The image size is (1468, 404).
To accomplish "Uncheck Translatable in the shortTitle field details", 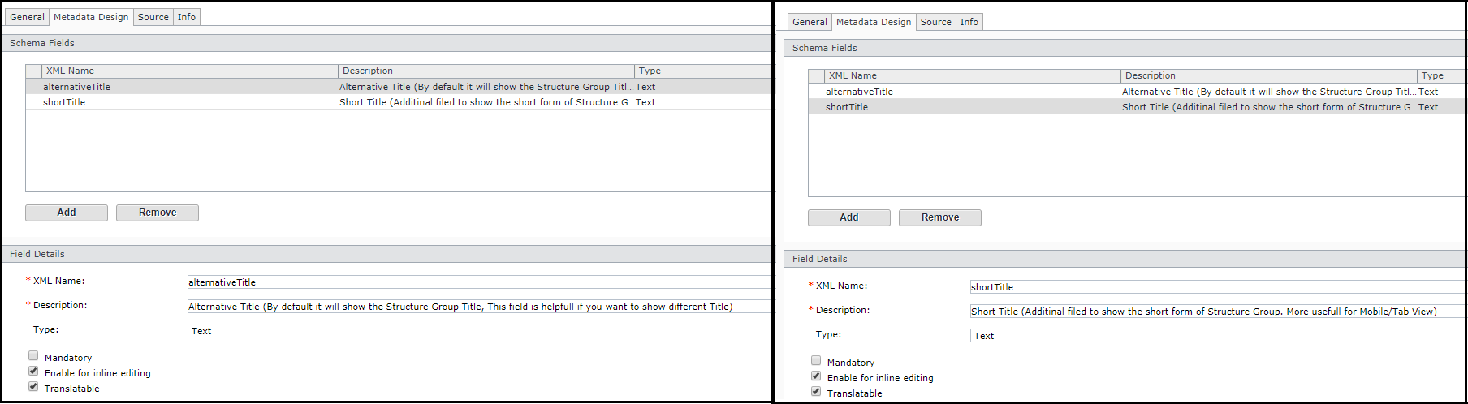I will (816, 391).
